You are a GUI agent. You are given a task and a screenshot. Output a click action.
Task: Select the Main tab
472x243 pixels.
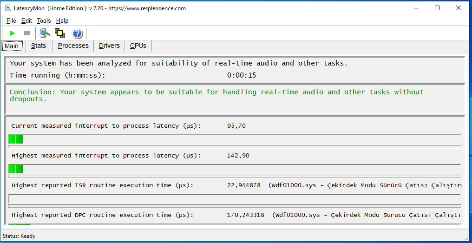pyautogui.click(x=12, y=46)
